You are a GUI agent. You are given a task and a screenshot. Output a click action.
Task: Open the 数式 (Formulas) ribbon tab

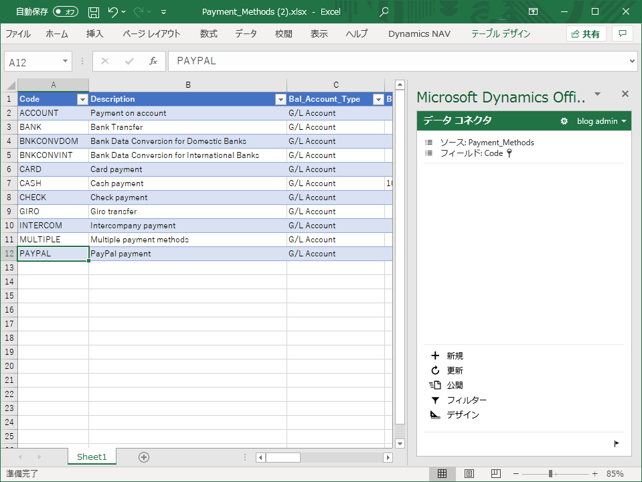click(208, 33)
